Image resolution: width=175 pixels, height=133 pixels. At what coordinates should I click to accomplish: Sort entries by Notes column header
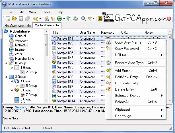click(x=155, y=33)
